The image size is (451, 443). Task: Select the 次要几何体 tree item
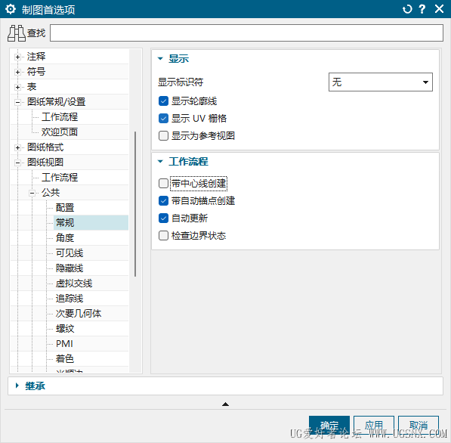tap(79, 314)
